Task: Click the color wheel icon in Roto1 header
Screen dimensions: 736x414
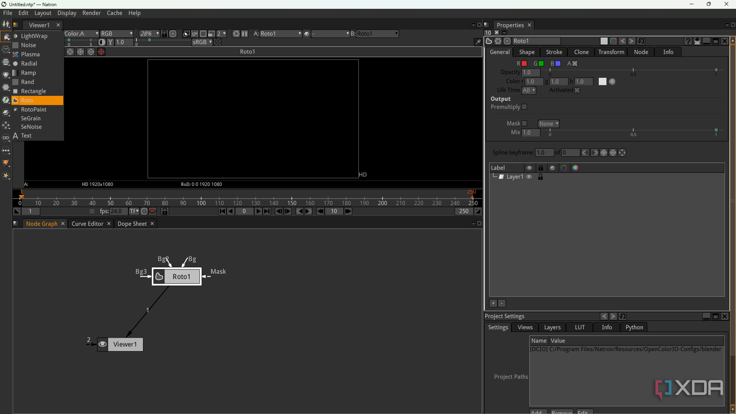Action: point(613,41)
